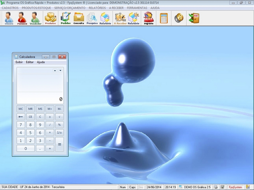Click the 8 key on the calculator
Screen dimensions: 254x190
point(30,124)
